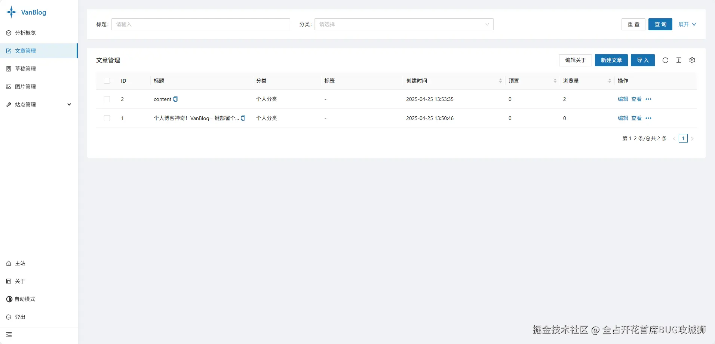This screenshot has width=715, height=344.
Task: Click the 导入 button
Action: (643, 60)
